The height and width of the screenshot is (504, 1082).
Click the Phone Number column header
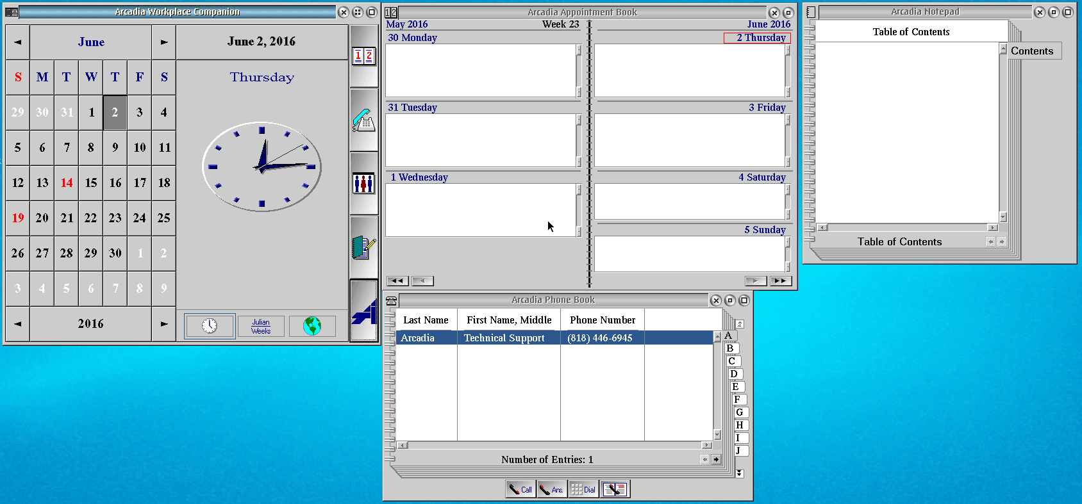tap(603, 320)
